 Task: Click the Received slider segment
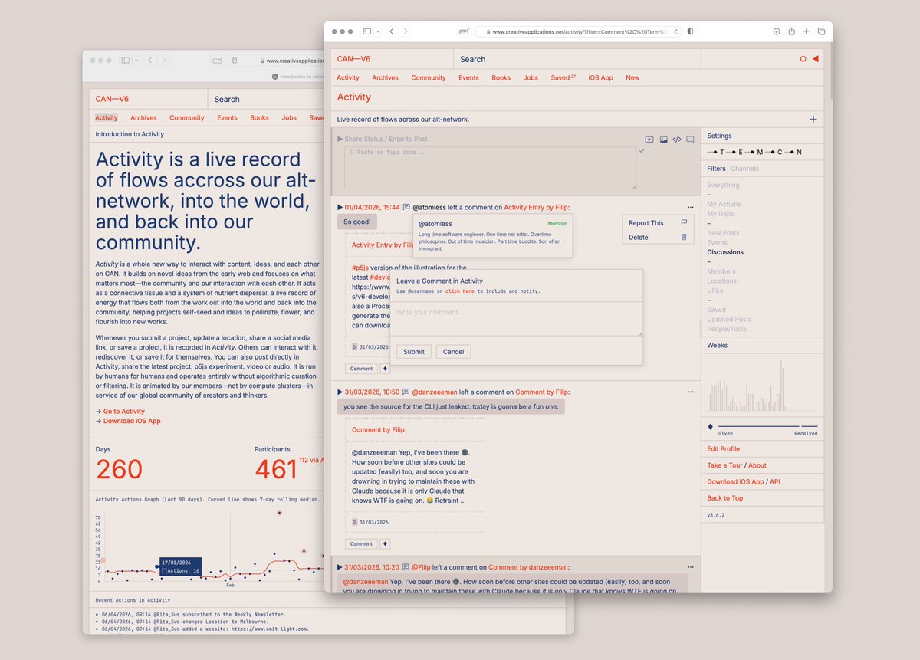(809, 426)
